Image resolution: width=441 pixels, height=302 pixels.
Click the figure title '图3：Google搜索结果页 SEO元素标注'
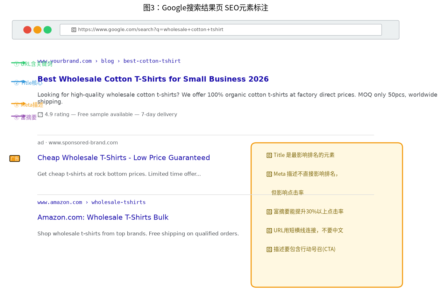pos(206,8)
